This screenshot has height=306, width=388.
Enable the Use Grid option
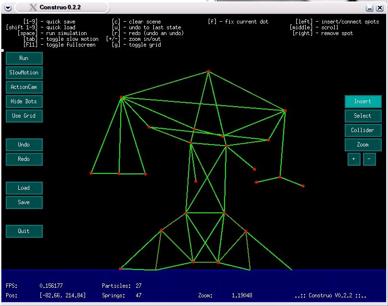(x=24, y=116)
